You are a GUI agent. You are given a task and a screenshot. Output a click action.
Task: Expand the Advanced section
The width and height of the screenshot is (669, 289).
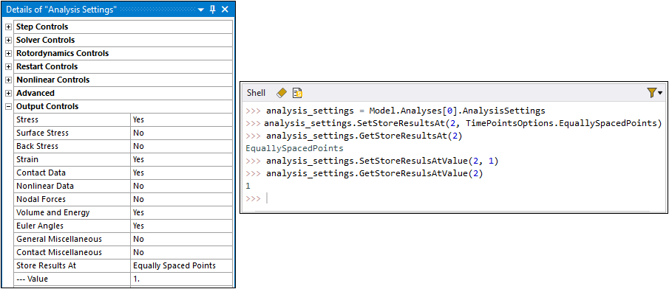(x=8, y=93)
